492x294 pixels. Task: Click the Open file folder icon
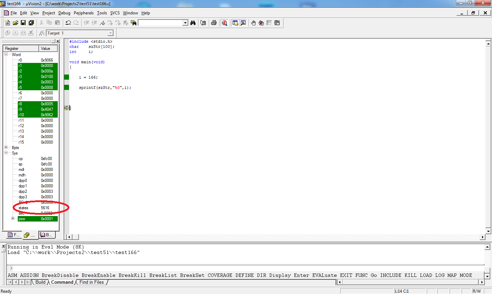pos(15,23)
